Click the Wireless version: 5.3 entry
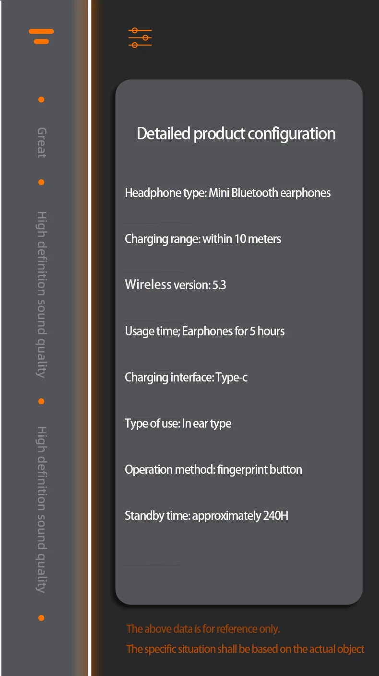The image size is (379, 676). click(x=175, y=285)
